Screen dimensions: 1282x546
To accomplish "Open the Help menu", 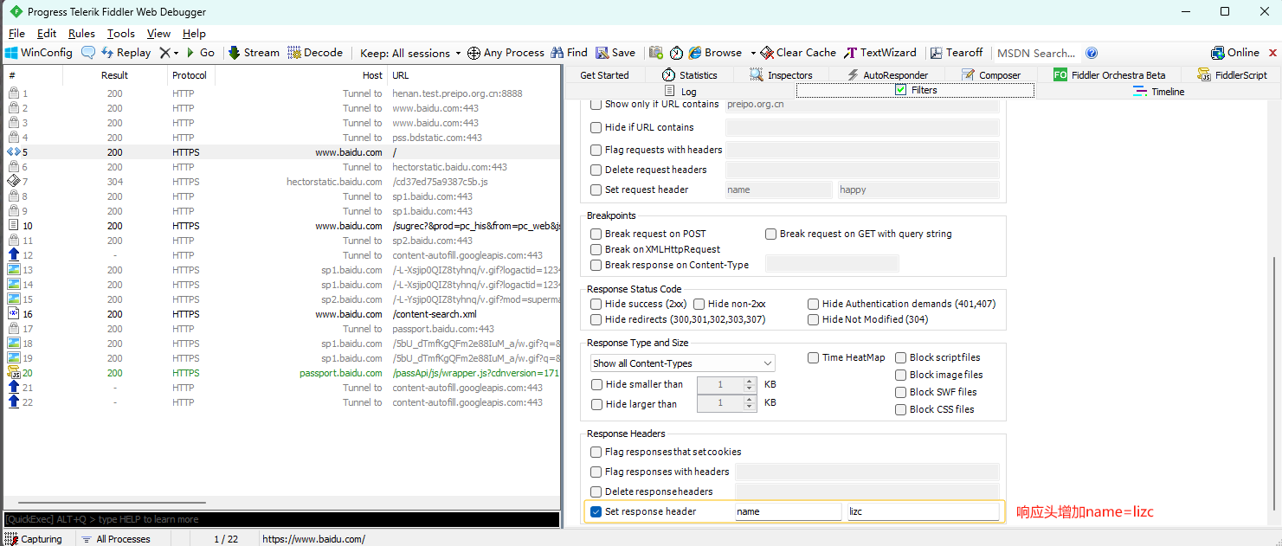I will (194, 33).
